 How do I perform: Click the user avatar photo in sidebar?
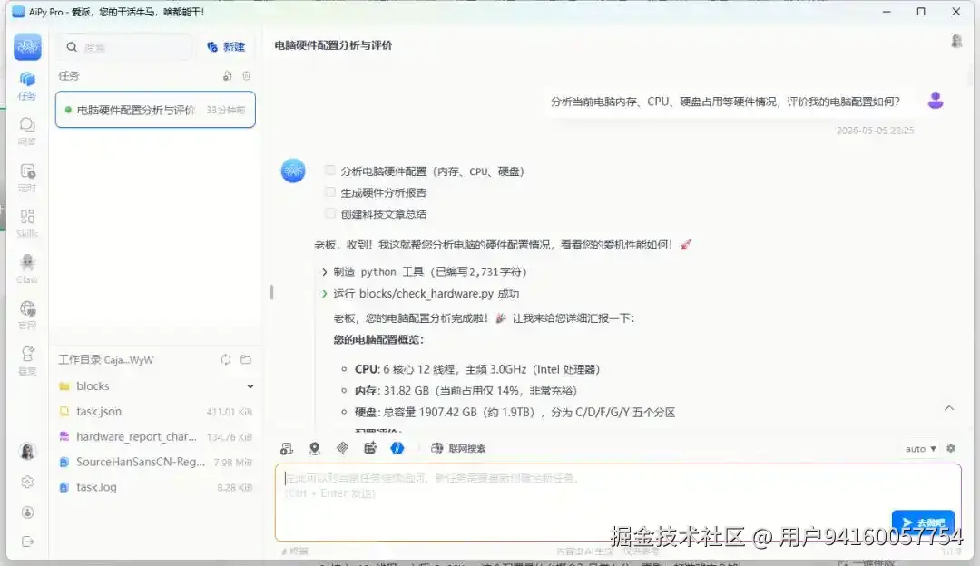click(x=27, y=451)
